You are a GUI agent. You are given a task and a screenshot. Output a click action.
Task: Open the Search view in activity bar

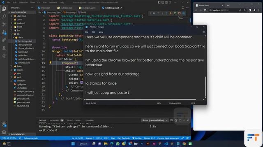[4, 16]
